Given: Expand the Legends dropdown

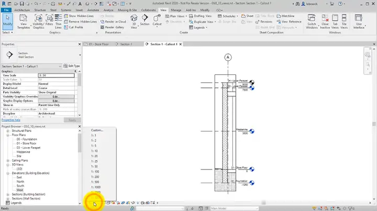Looking at the screenshot, I should coord(206,28).
